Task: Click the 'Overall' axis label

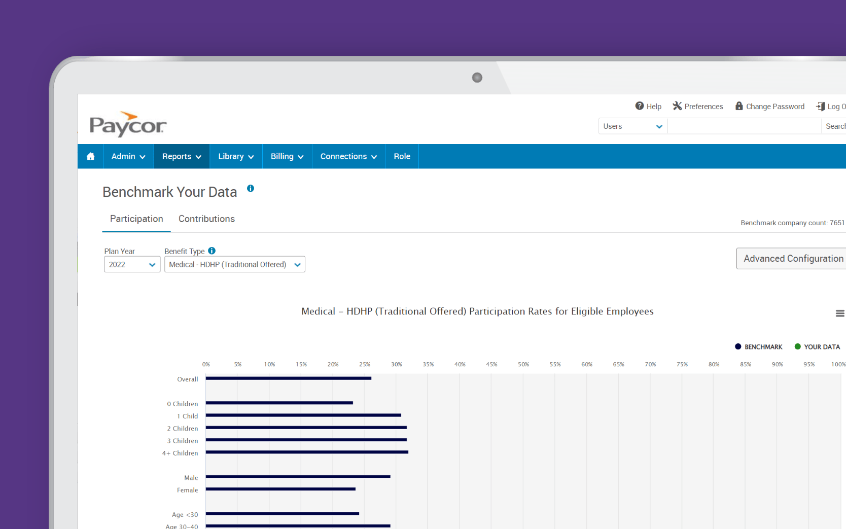Action: click(x=187, y=379)
